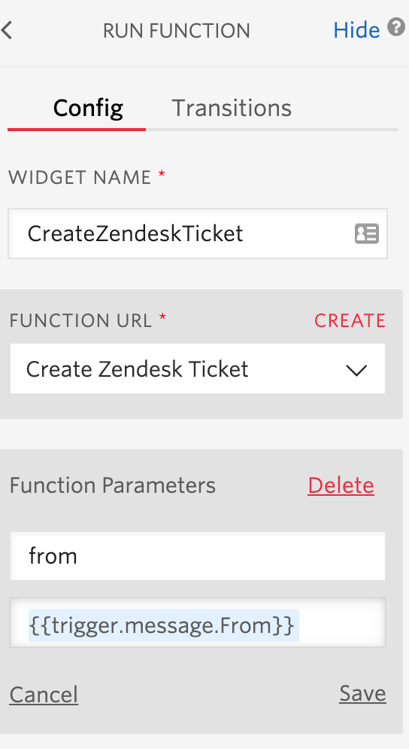The width and height of the screenshot is (409, 749).
Task: Open the Transitions tab
Action: point(232,108)
